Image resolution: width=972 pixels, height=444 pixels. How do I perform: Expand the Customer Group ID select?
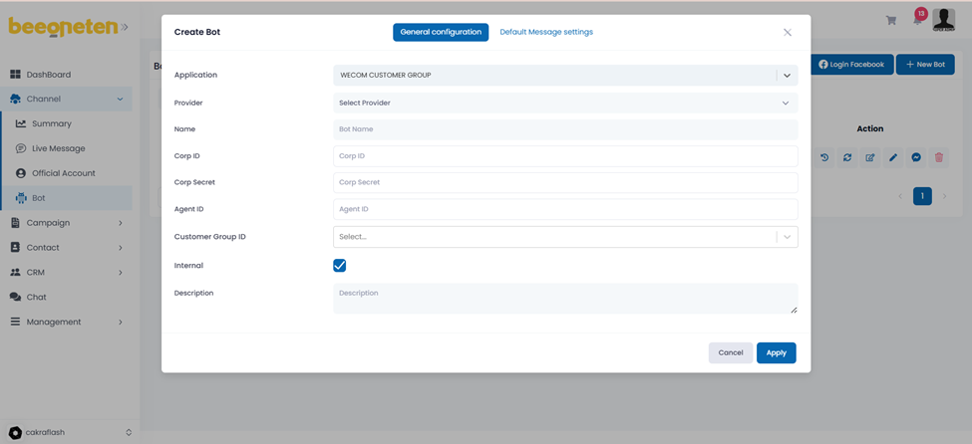coord(564,237)
